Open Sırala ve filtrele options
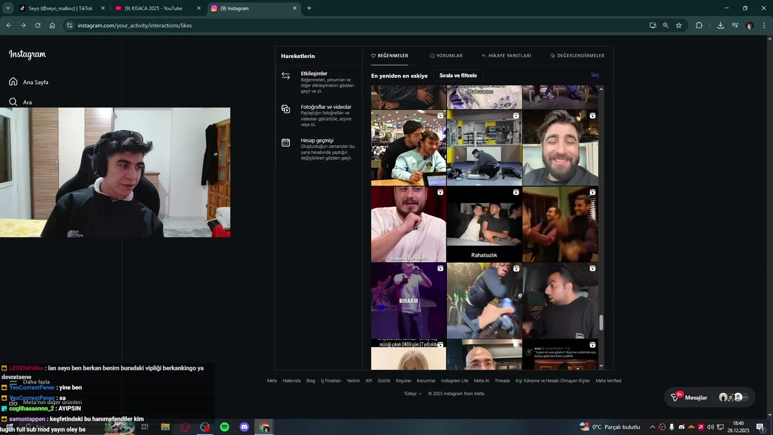Screen dimensions: 773x435 pyautogui.click(x=458, y=76)
